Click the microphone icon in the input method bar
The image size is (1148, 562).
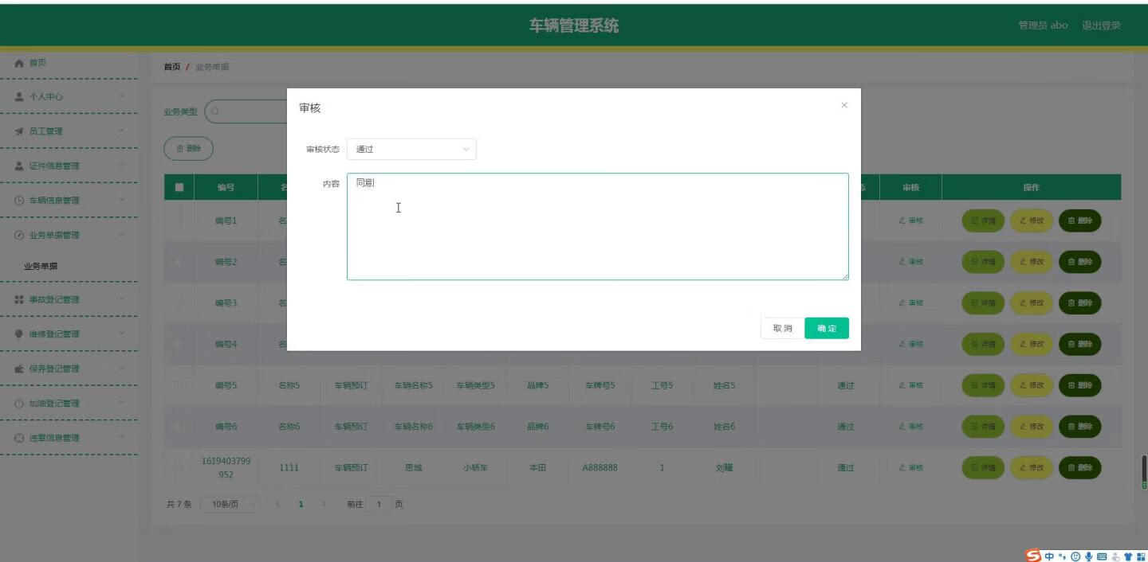pyautogui.click(x=1089, y=556)
